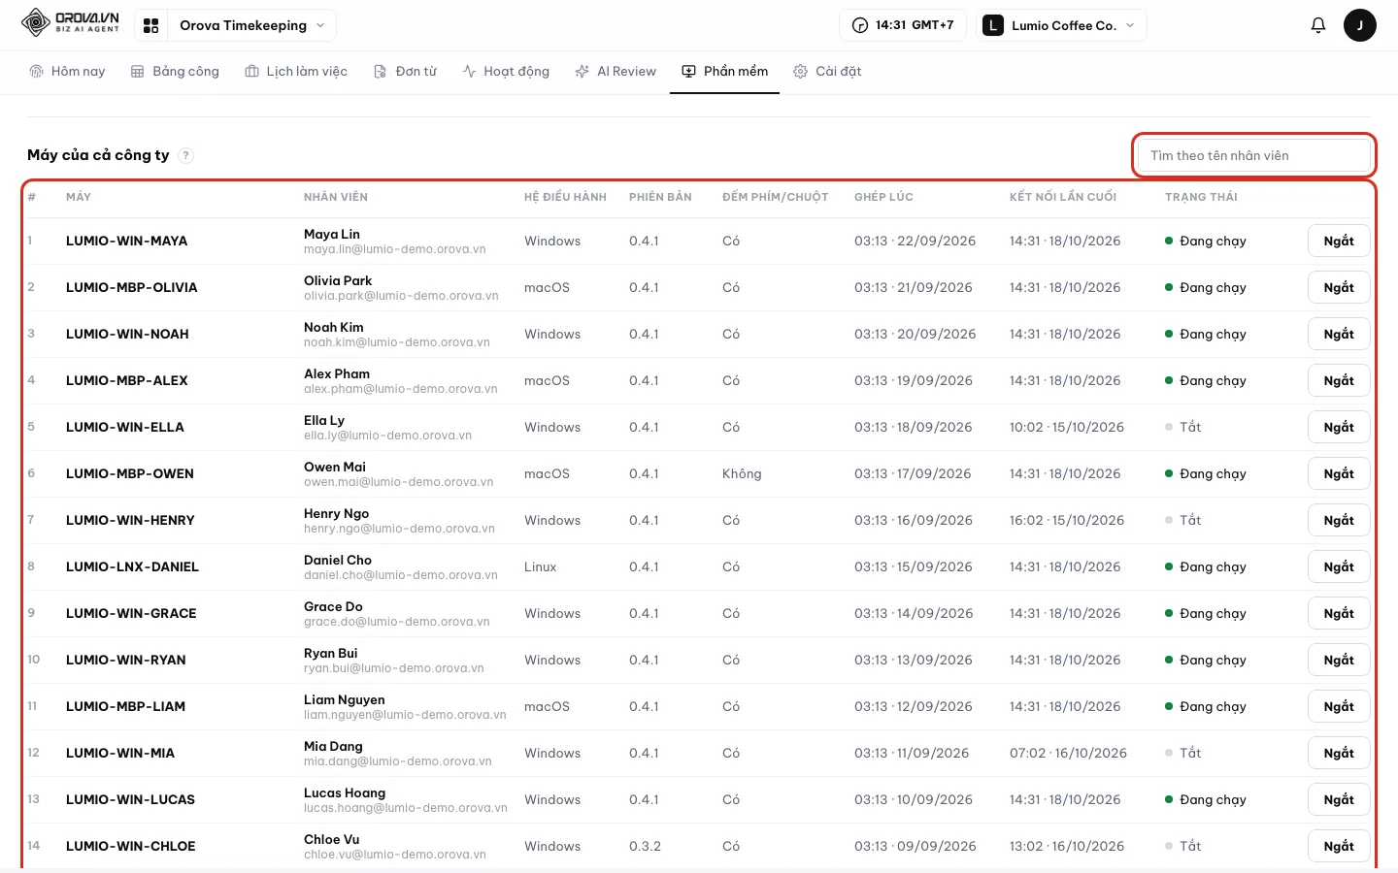Click employee name Liam Nguyen
Screen dimensions: 1398x873
(x=345, y=700)
